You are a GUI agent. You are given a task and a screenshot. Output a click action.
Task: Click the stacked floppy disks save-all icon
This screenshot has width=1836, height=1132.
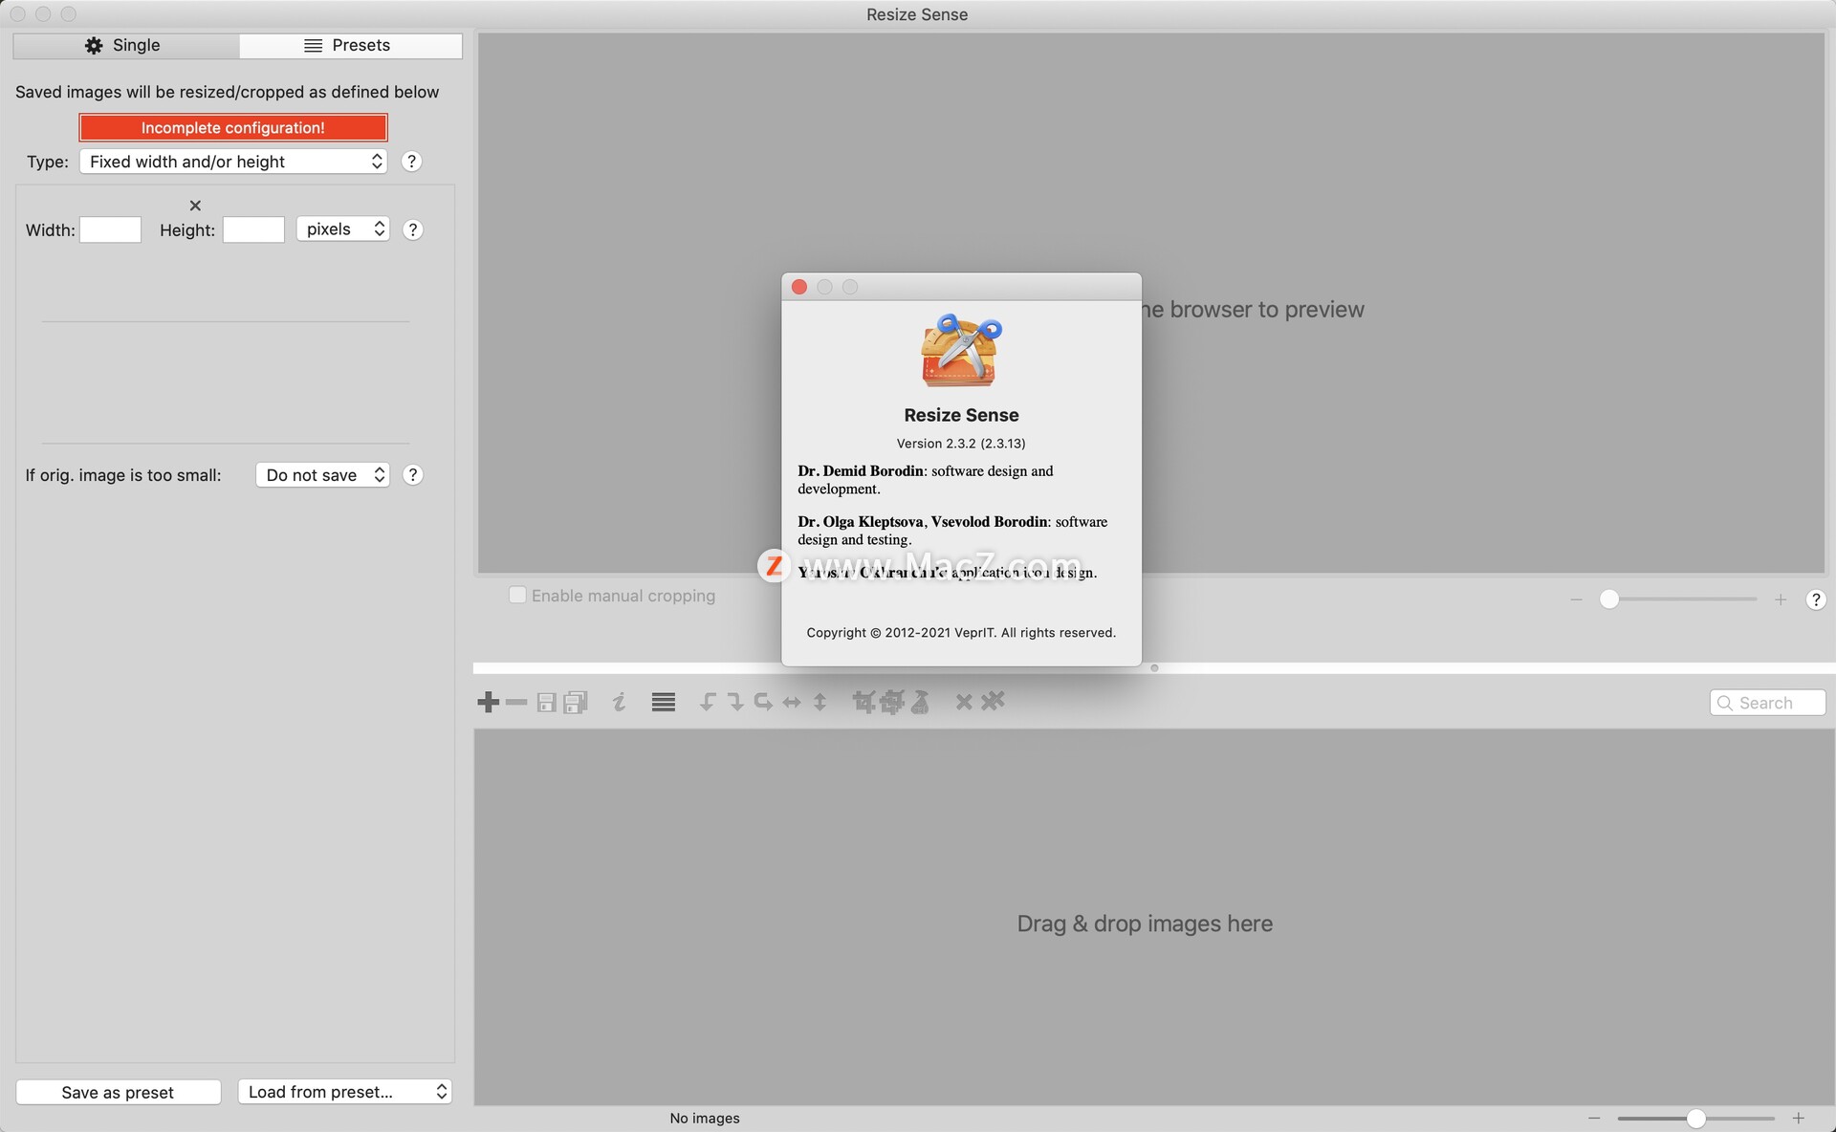[x=576, y=703]
